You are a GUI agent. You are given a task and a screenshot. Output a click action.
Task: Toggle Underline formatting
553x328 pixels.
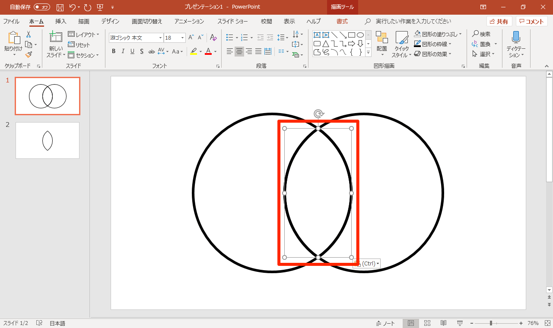(x=132, y=51)
